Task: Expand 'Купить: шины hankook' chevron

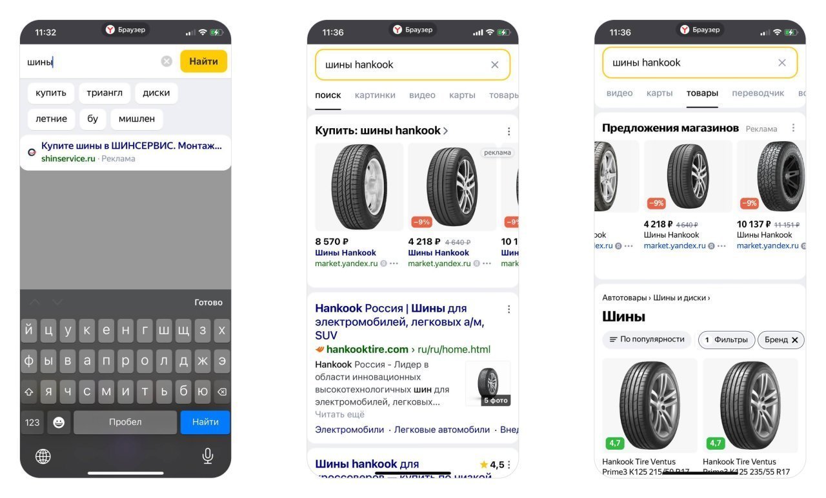Action: point(445,131)
